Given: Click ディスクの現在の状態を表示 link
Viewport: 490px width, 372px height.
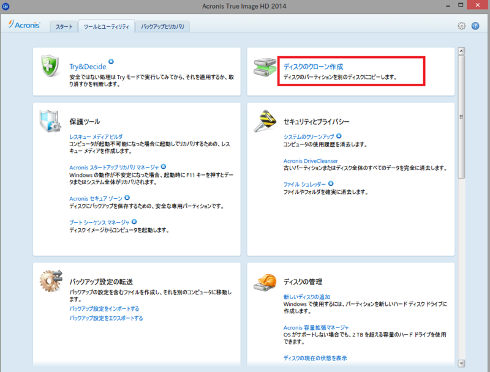Looking at the screenshot, I should click(315, 359).
